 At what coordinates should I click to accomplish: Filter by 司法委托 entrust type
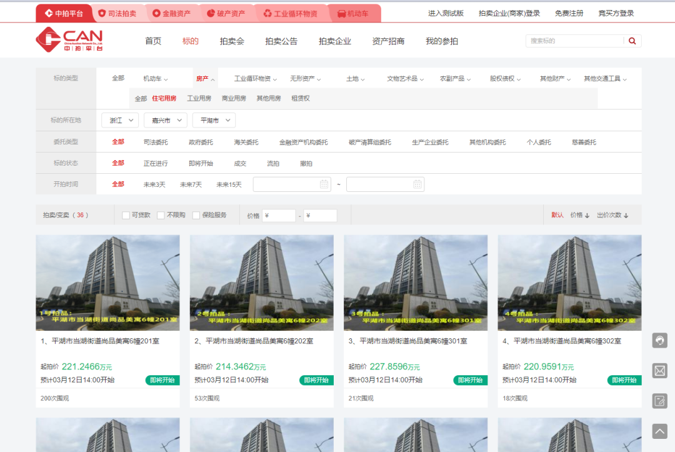pyautogui.click(x=156, y=143)
